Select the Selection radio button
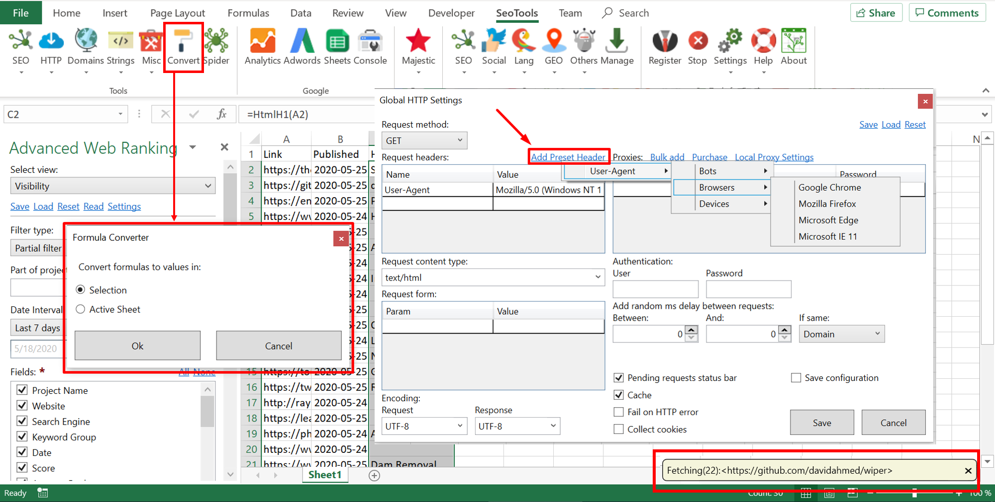Screen dimensions: 995x502 click(80, 289)
